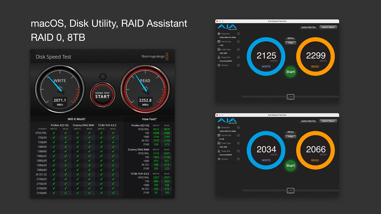Click the orange READ ring showing 2299

315,56
